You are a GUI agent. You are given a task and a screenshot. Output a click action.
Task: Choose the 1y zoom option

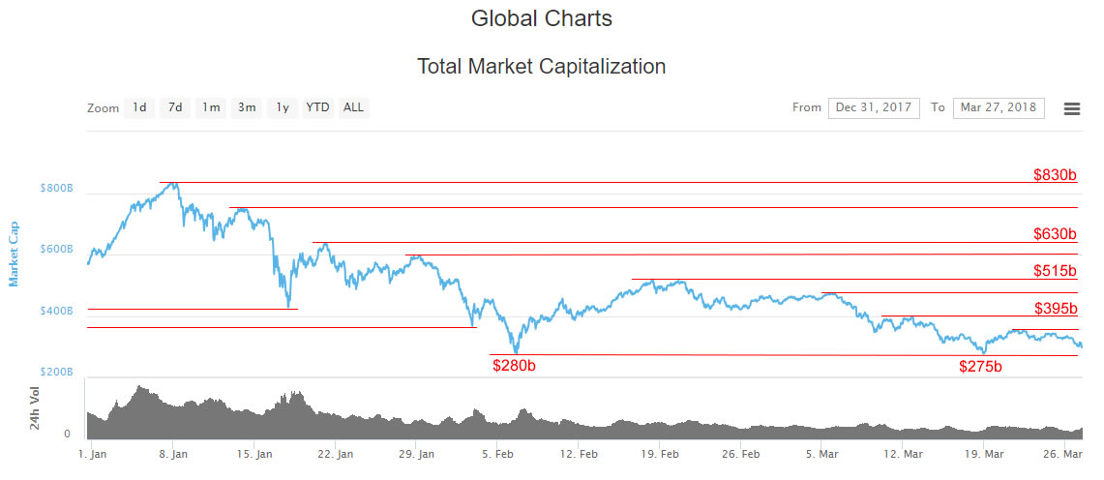point(283,107)
